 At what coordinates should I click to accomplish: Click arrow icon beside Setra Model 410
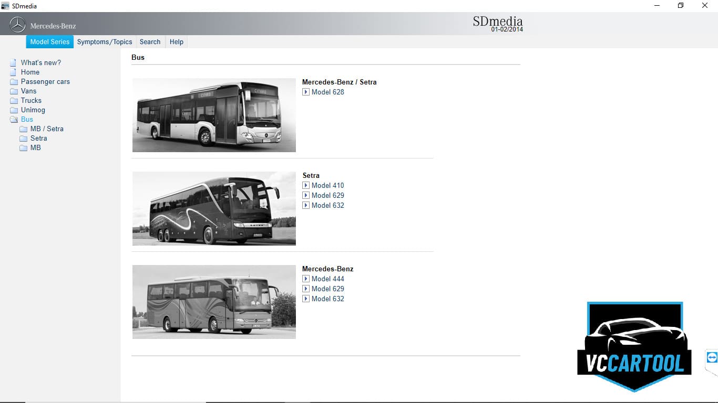(x=306, y=185)
